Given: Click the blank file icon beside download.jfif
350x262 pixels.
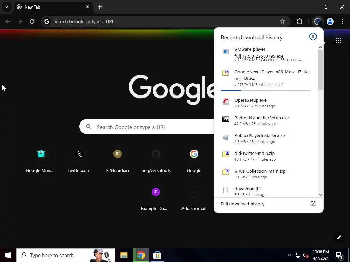Looking at the screenshot, I should pyautogui.click(x=226, y=190).
